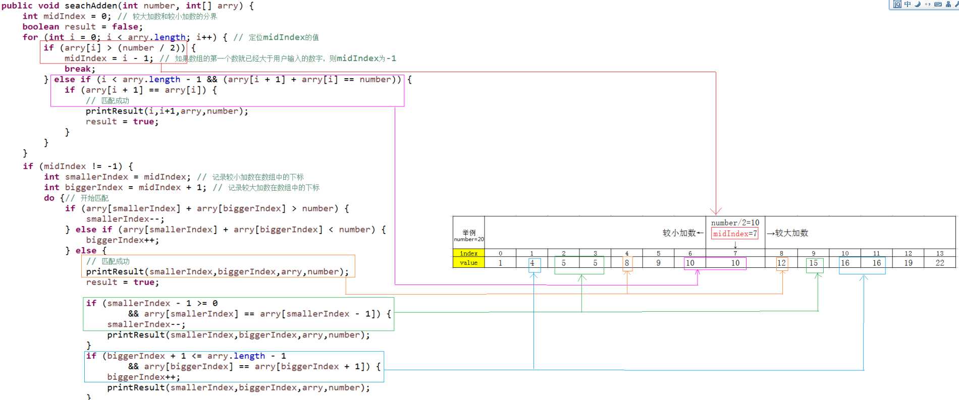Image resolution: width=959 pixels, height=400 pixels.
Task: Click the yellow 'value' header cell
Action: click(x=469, y=263)
